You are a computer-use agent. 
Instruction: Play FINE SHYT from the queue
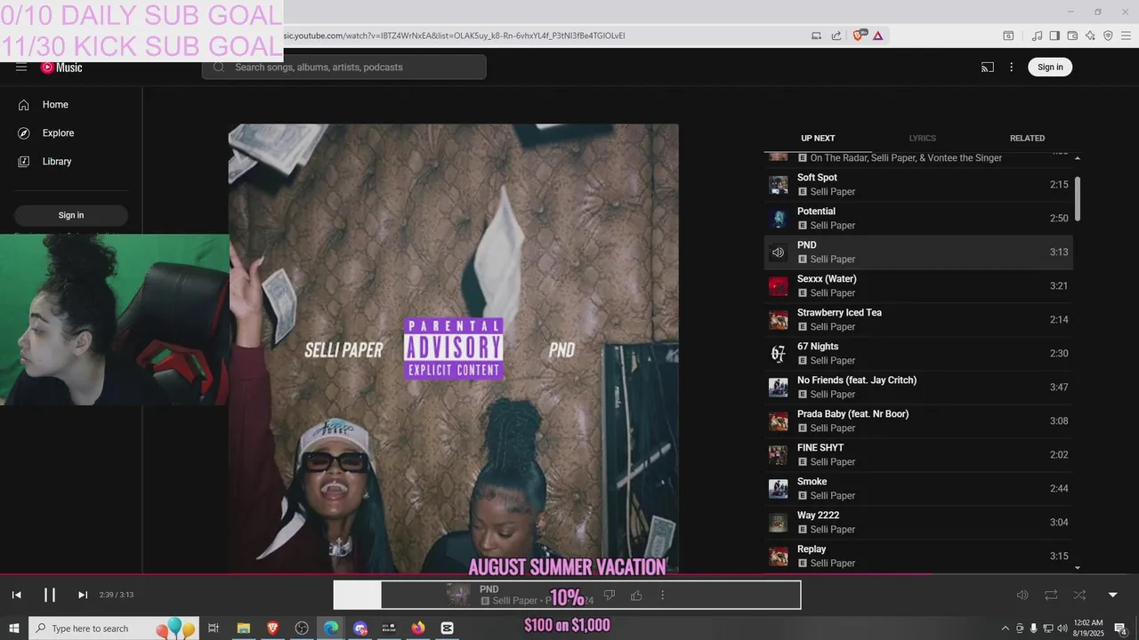point(918,455)
